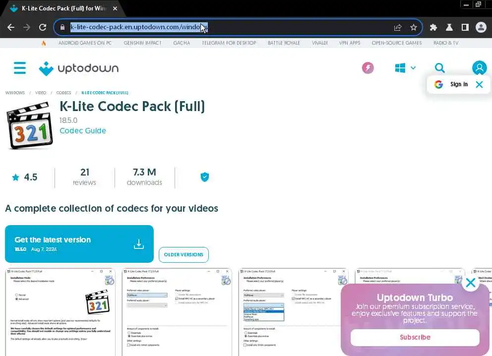
Task: Go to Video breadcrumb
Action: 41,93
